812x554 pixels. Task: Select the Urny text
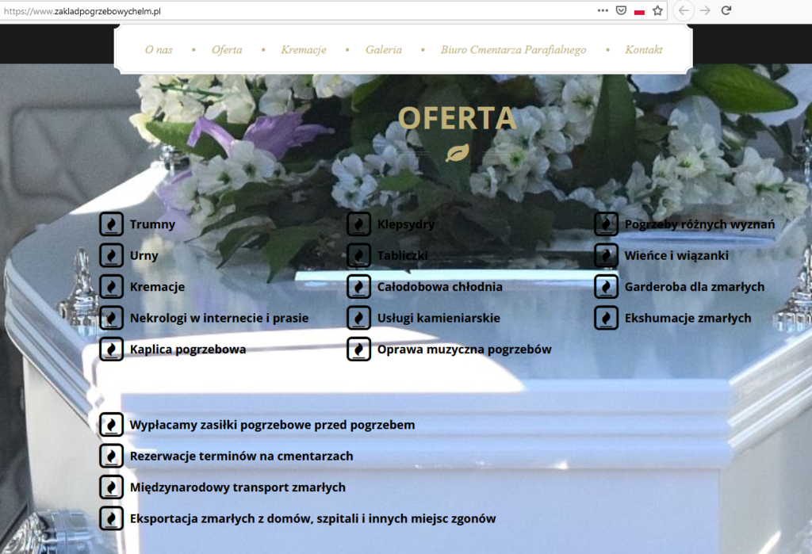tap(144, 255)
